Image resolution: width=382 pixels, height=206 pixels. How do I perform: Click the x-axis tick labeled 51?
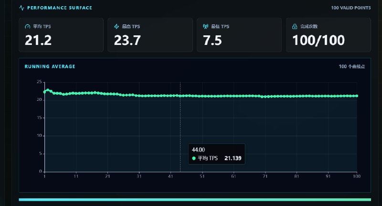pos(202,176)
